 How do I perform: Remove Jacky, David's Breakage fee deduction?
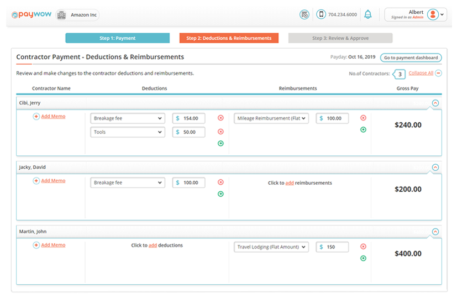(x=220, y=182)
